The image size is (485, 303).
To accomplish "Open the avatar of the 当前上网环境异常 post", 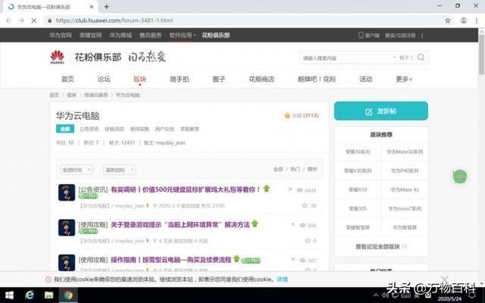I will point(67,227).
